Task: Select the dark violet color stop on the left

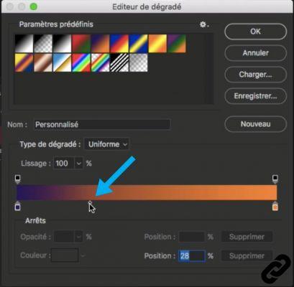Action: click(x=17, y=207)
